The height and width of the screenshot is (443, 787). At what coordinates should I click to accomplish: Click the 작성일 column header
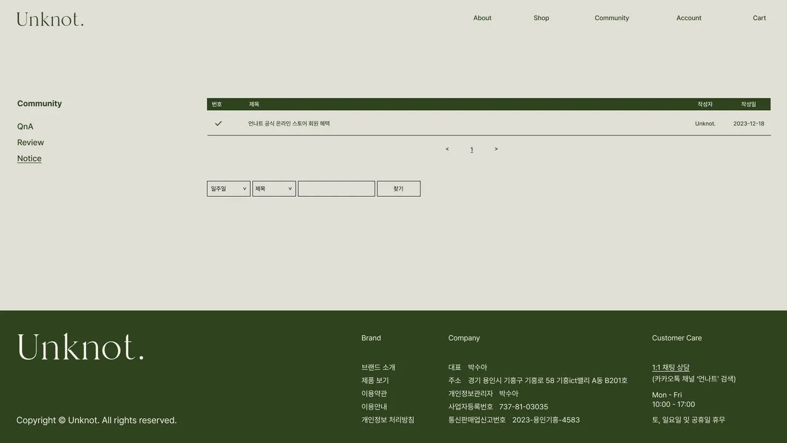click(x=749, y=104)
